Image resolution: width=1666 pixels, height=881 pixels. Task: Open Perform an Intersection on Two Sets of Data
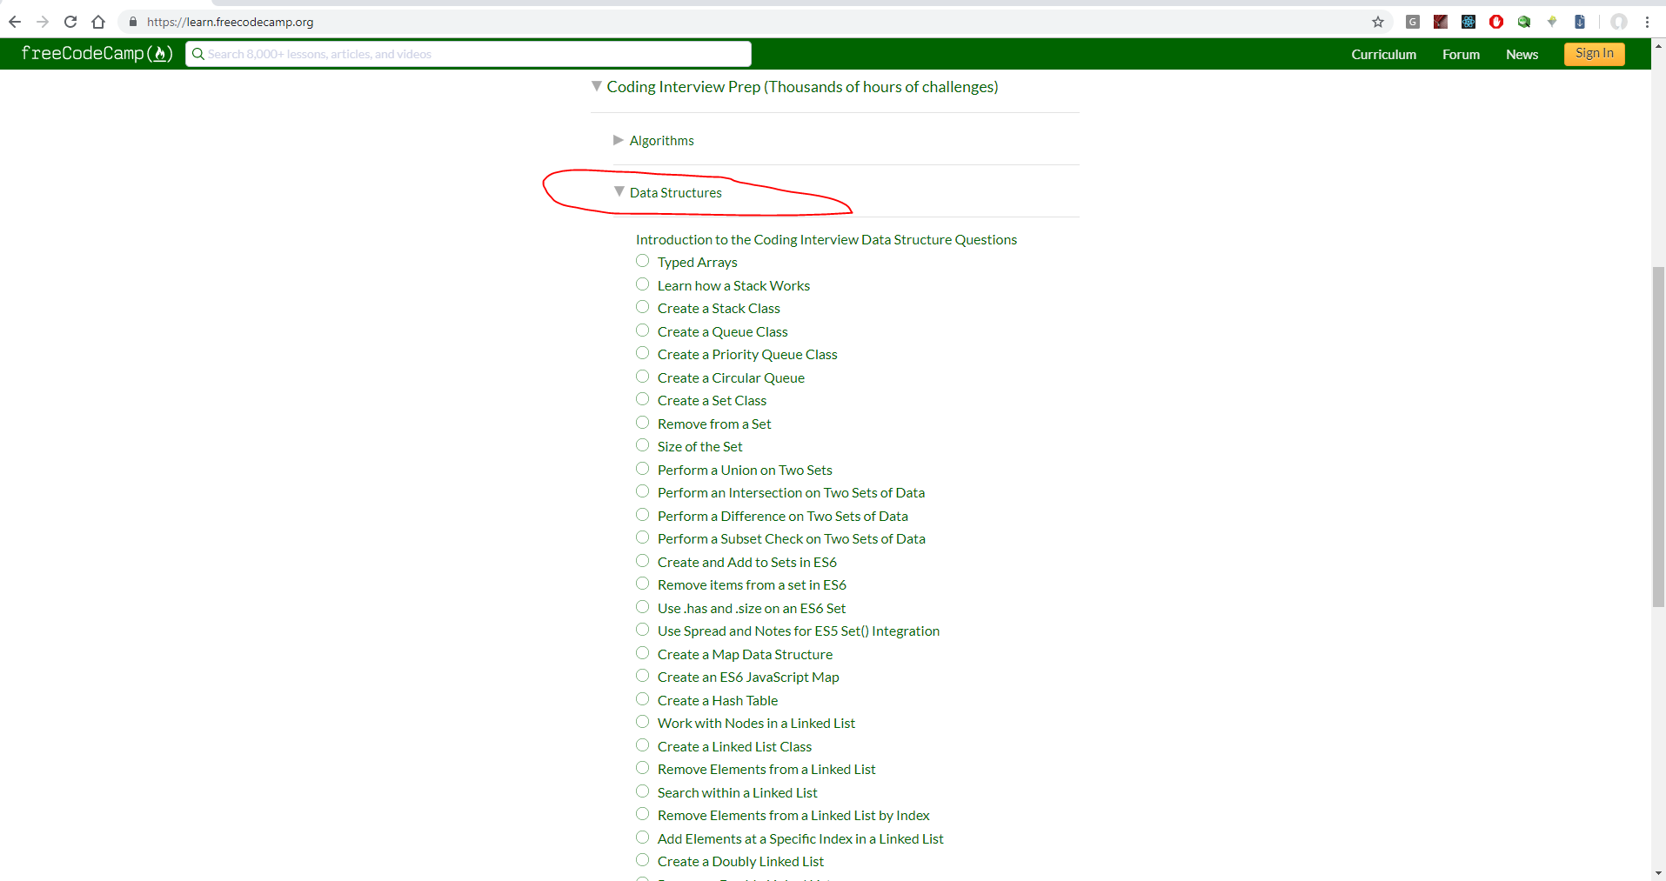(791, 492)
